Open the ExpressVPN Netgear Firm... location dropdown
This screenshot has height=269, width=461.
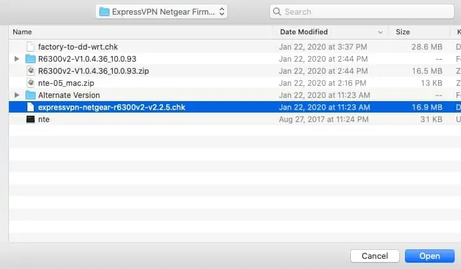click(x=161, y=11)
